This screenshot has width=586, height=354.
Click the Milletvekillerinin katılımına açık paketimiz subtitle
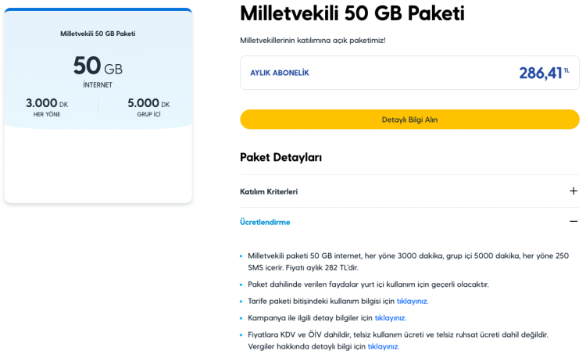pyautogui.click(x=313, y=40)
